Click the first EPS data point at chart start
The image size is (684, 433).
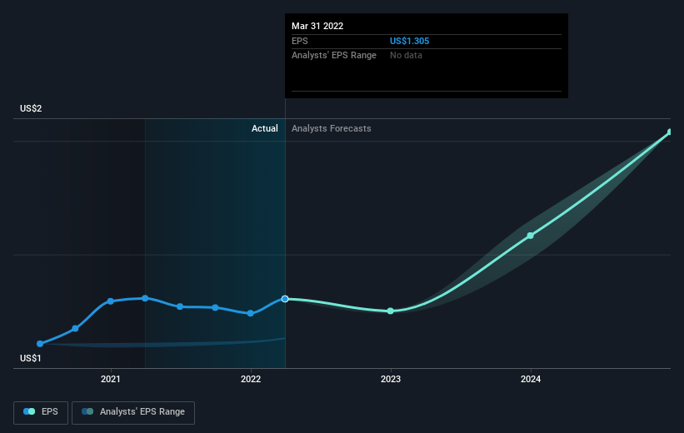(40, 344)
